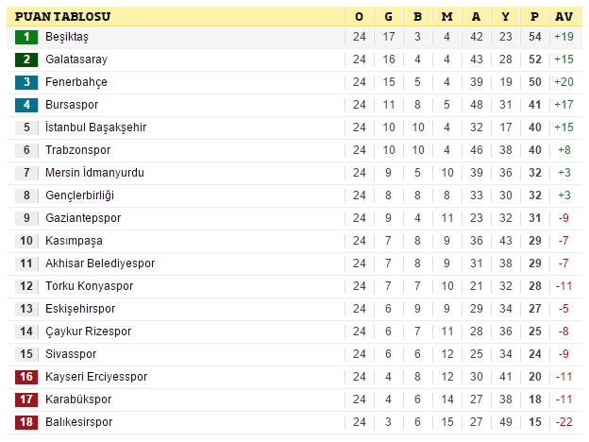Open the Balıkesirspor team link
589x442 pixels.
point(79,422)
